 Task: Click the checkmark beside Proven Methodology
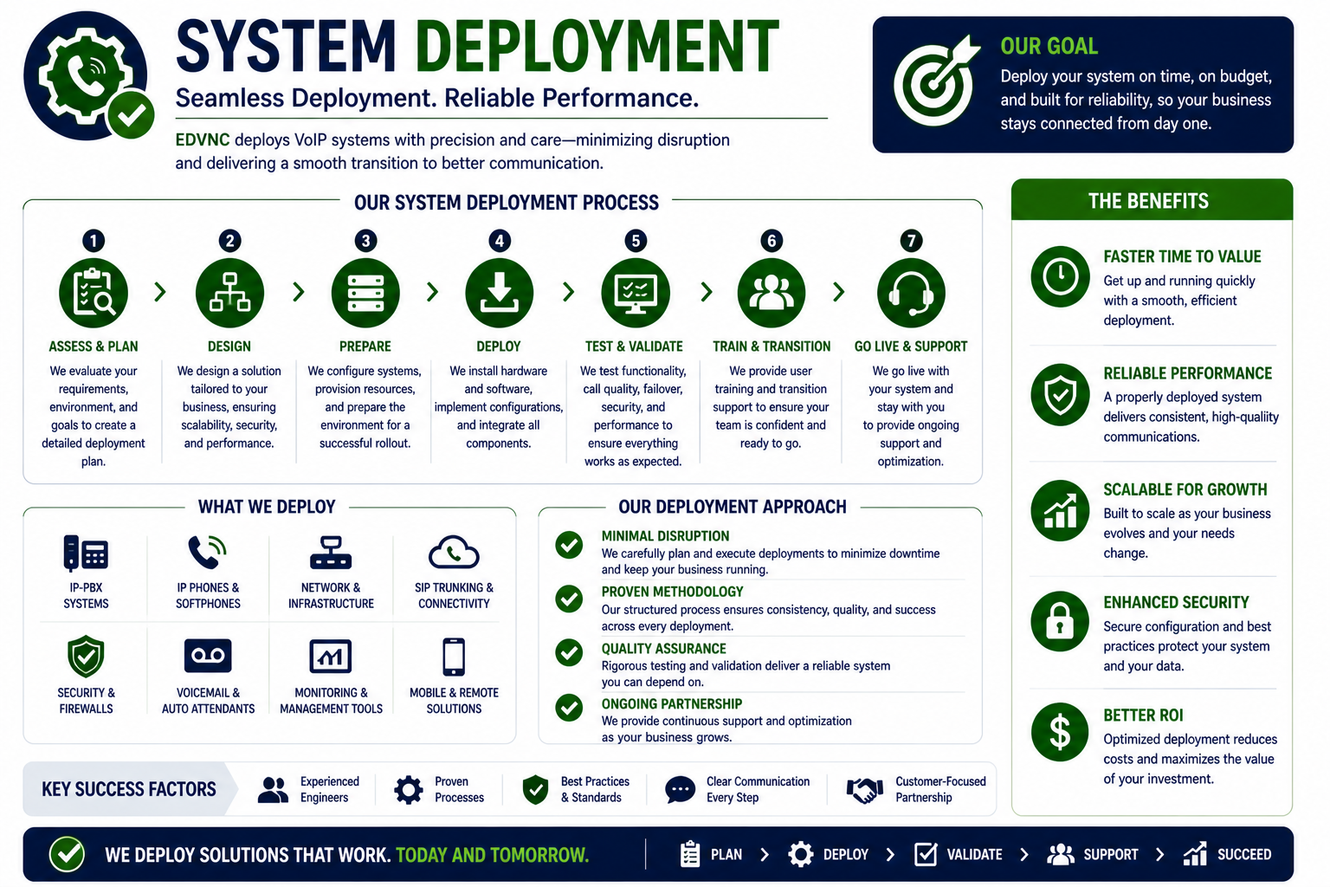coord(569,599)
